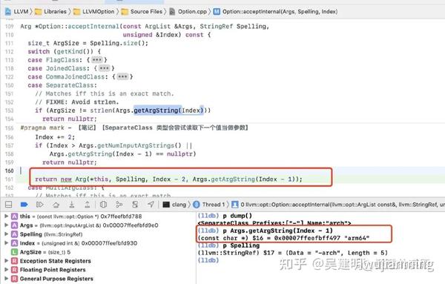Open clang process selector in debug bar

[174, 205]
